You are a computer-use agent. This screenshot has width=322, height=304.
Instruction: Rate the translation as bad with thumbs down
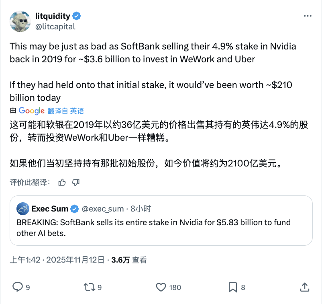click(x=76, y=182)
